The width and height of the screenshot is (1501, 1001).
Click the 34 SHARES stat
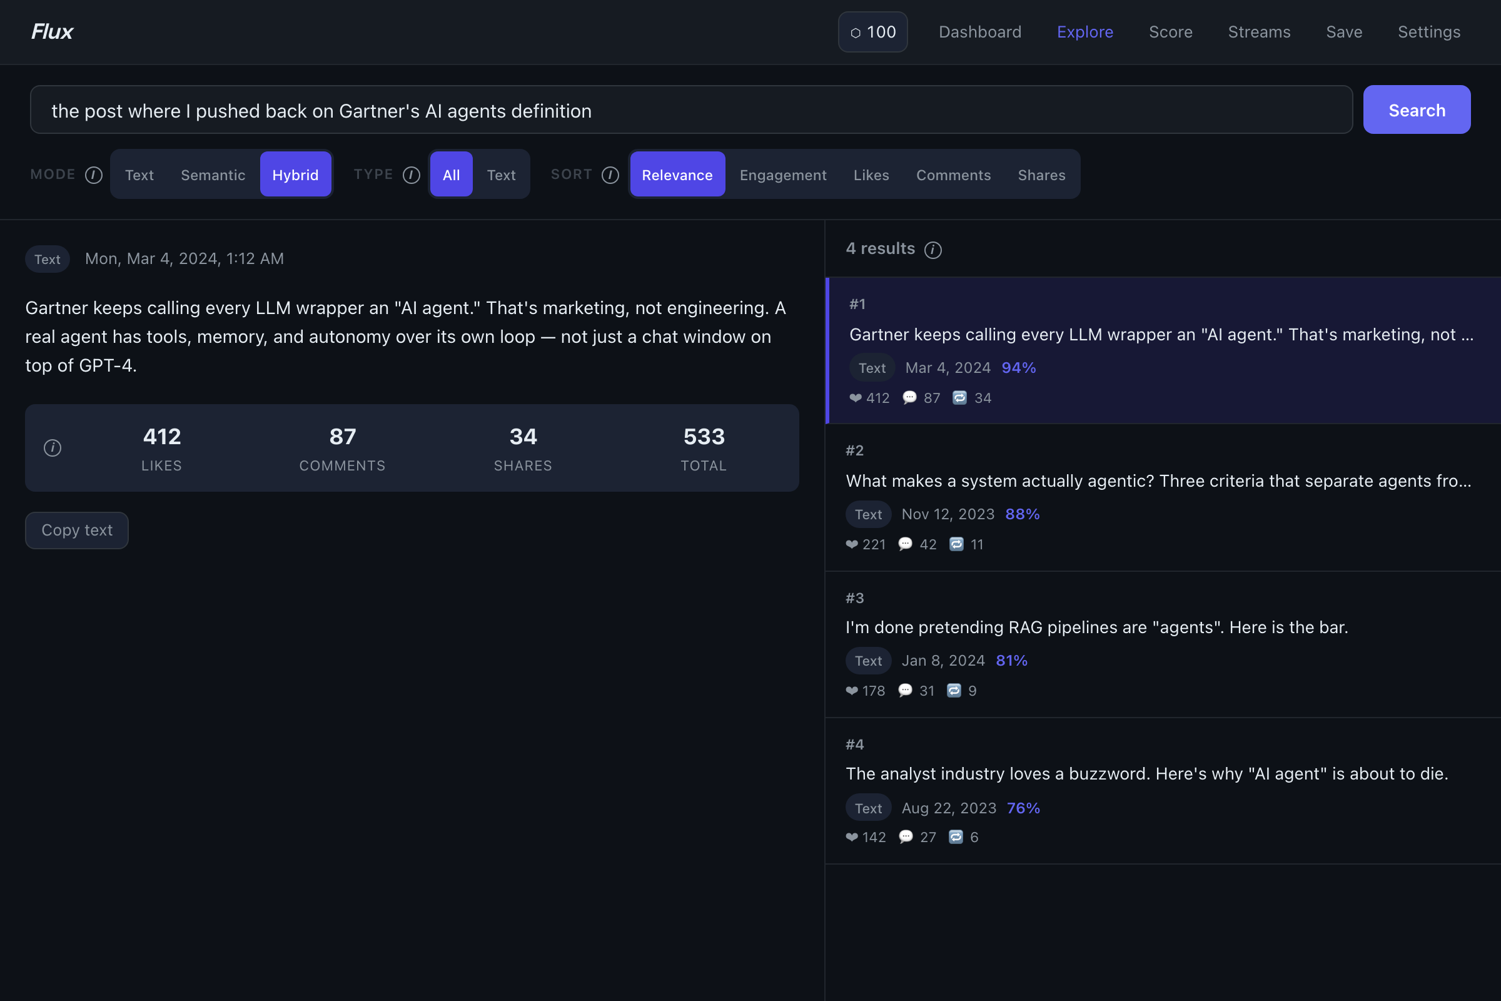click(x=523, y=448)
